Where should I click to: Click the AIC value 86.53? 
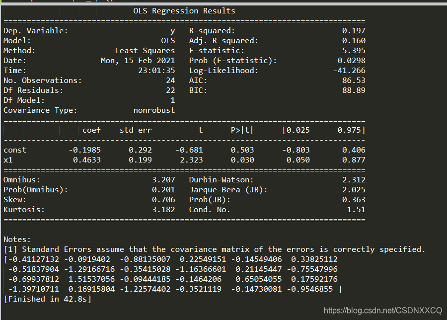pos(354,80)
